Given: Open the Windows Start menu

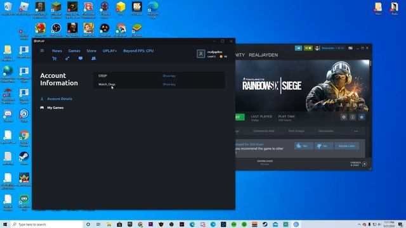Looking at the screenshot, I should pos(4,224).
